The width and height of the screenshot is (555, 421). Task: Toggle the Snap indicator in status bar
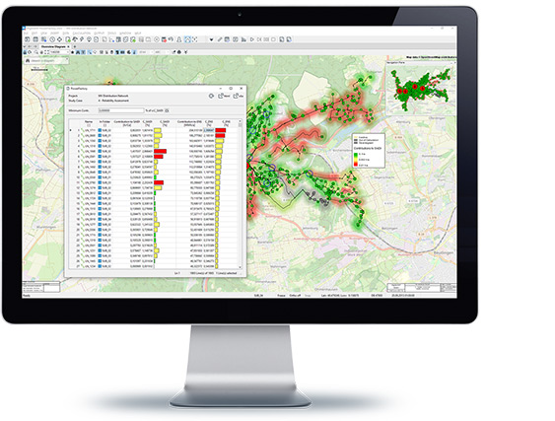[308, 295]
